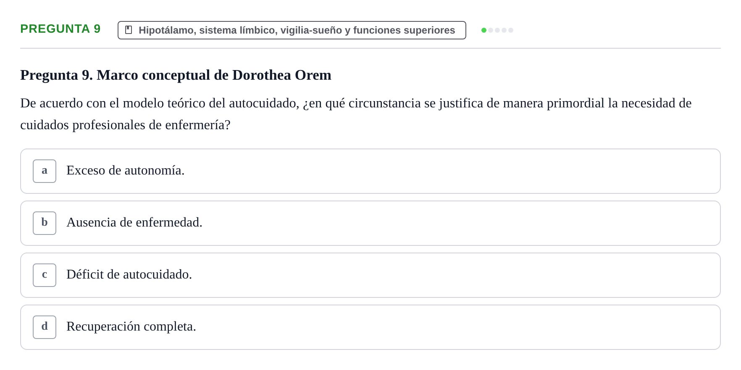Image resolution: width=741 pixels, height=370 pixels.
Task: Click the bookmark icon in topic tag
Action: tap(129, 30)
